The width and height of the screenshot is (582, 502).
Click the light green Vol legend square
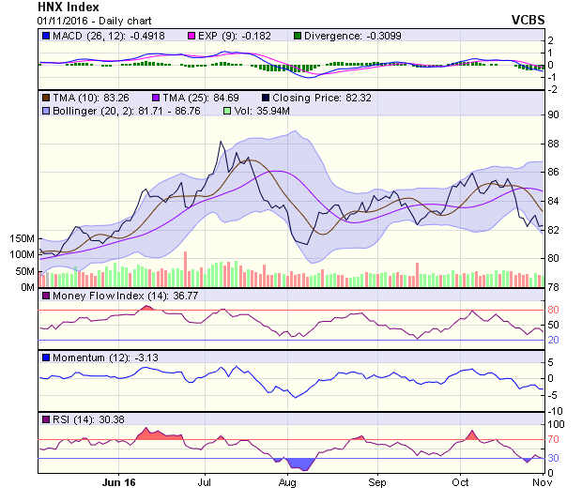[226, 111]
